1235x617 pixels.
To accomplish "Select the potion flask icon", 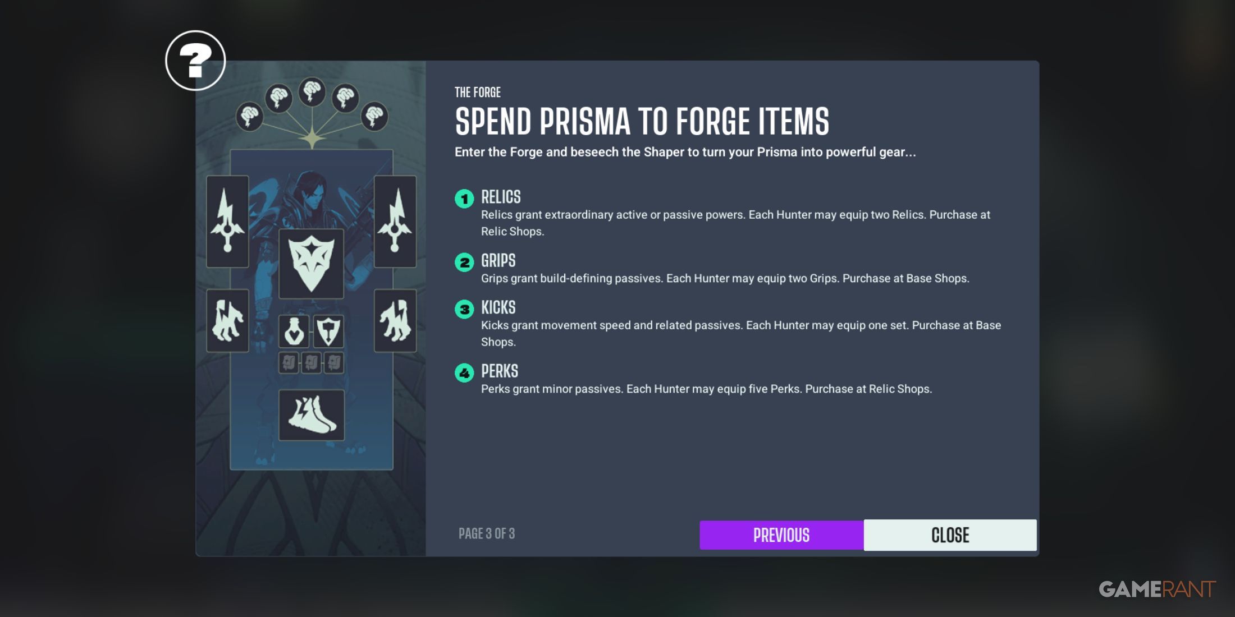I will pos(294,331).
